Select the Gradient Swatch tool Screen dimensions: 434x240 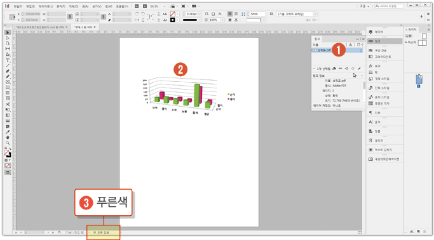click(x=8, y=116)
